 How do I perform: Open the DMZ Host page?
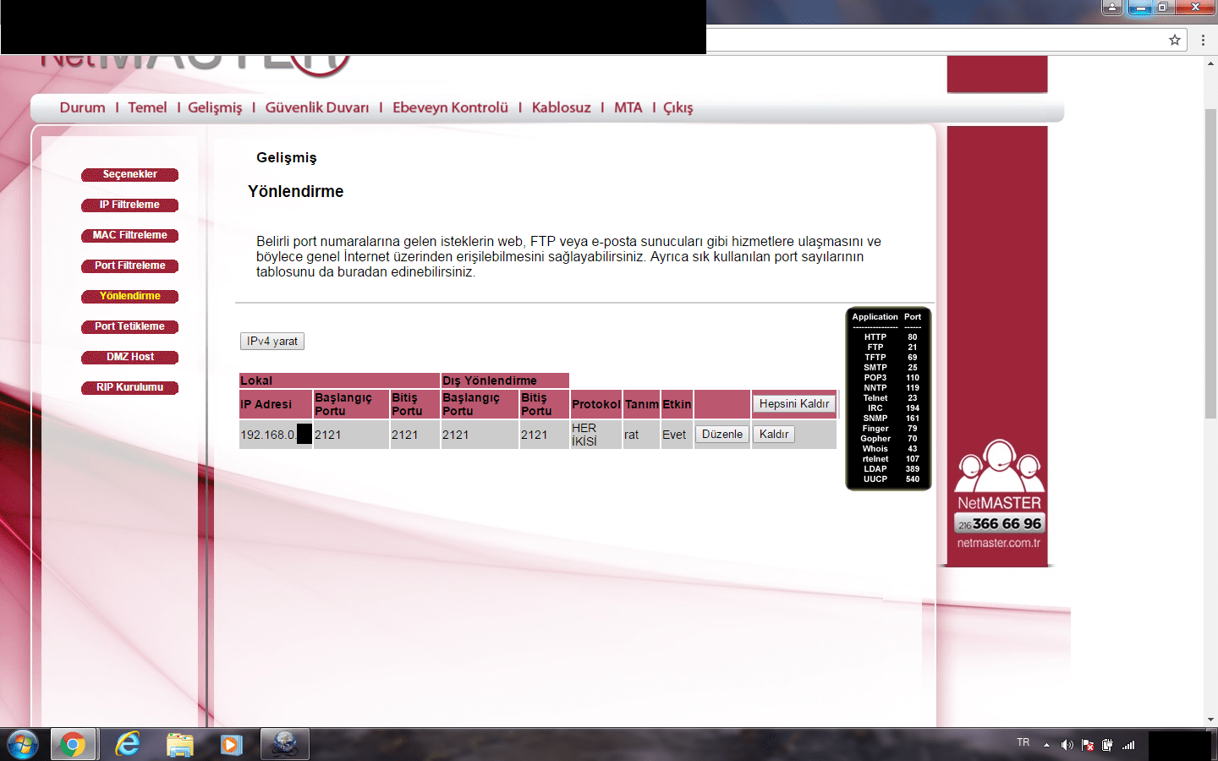(x=130, y=358)
